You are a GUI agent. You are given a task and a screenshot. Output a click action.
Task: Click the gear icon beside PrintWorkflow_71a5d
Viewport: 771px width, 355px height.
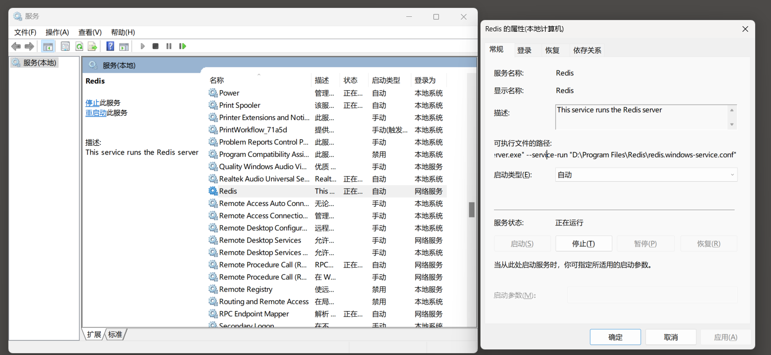213,130
